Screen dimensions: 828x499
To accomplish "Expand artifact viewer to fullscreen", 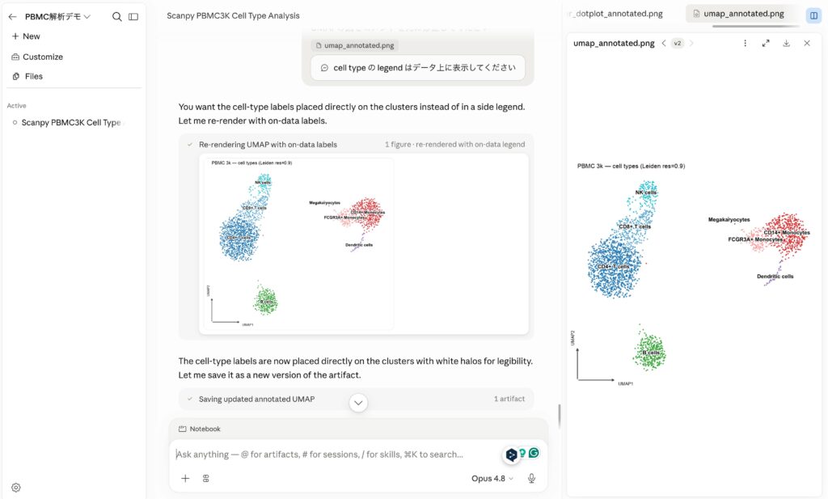I will [766, 44].
